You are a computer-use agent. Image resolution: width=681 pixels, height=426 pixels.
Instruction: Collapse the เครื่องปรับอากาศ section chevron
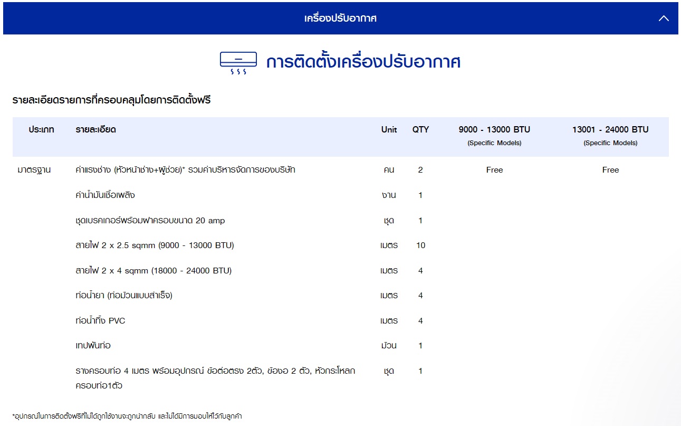[664, 18]
